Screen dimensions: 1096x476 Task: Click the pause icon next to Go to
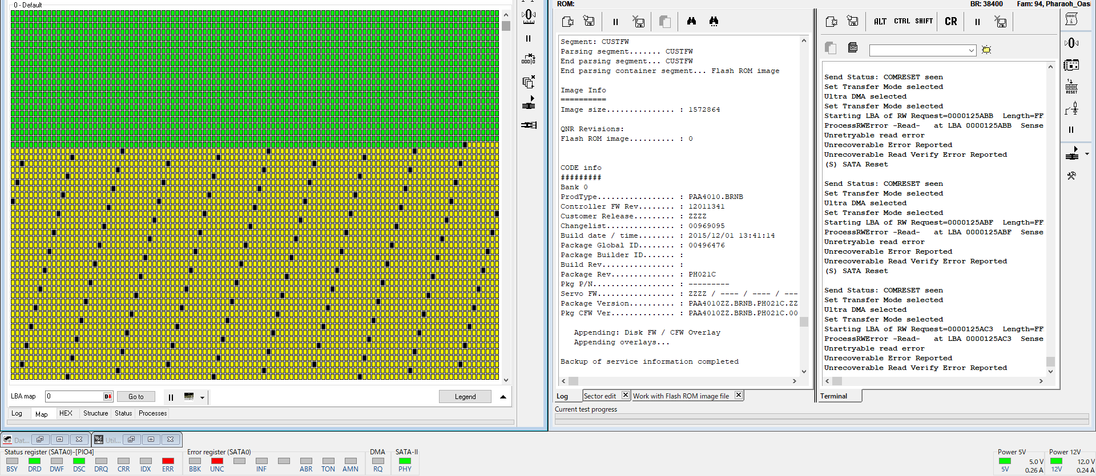171,397
